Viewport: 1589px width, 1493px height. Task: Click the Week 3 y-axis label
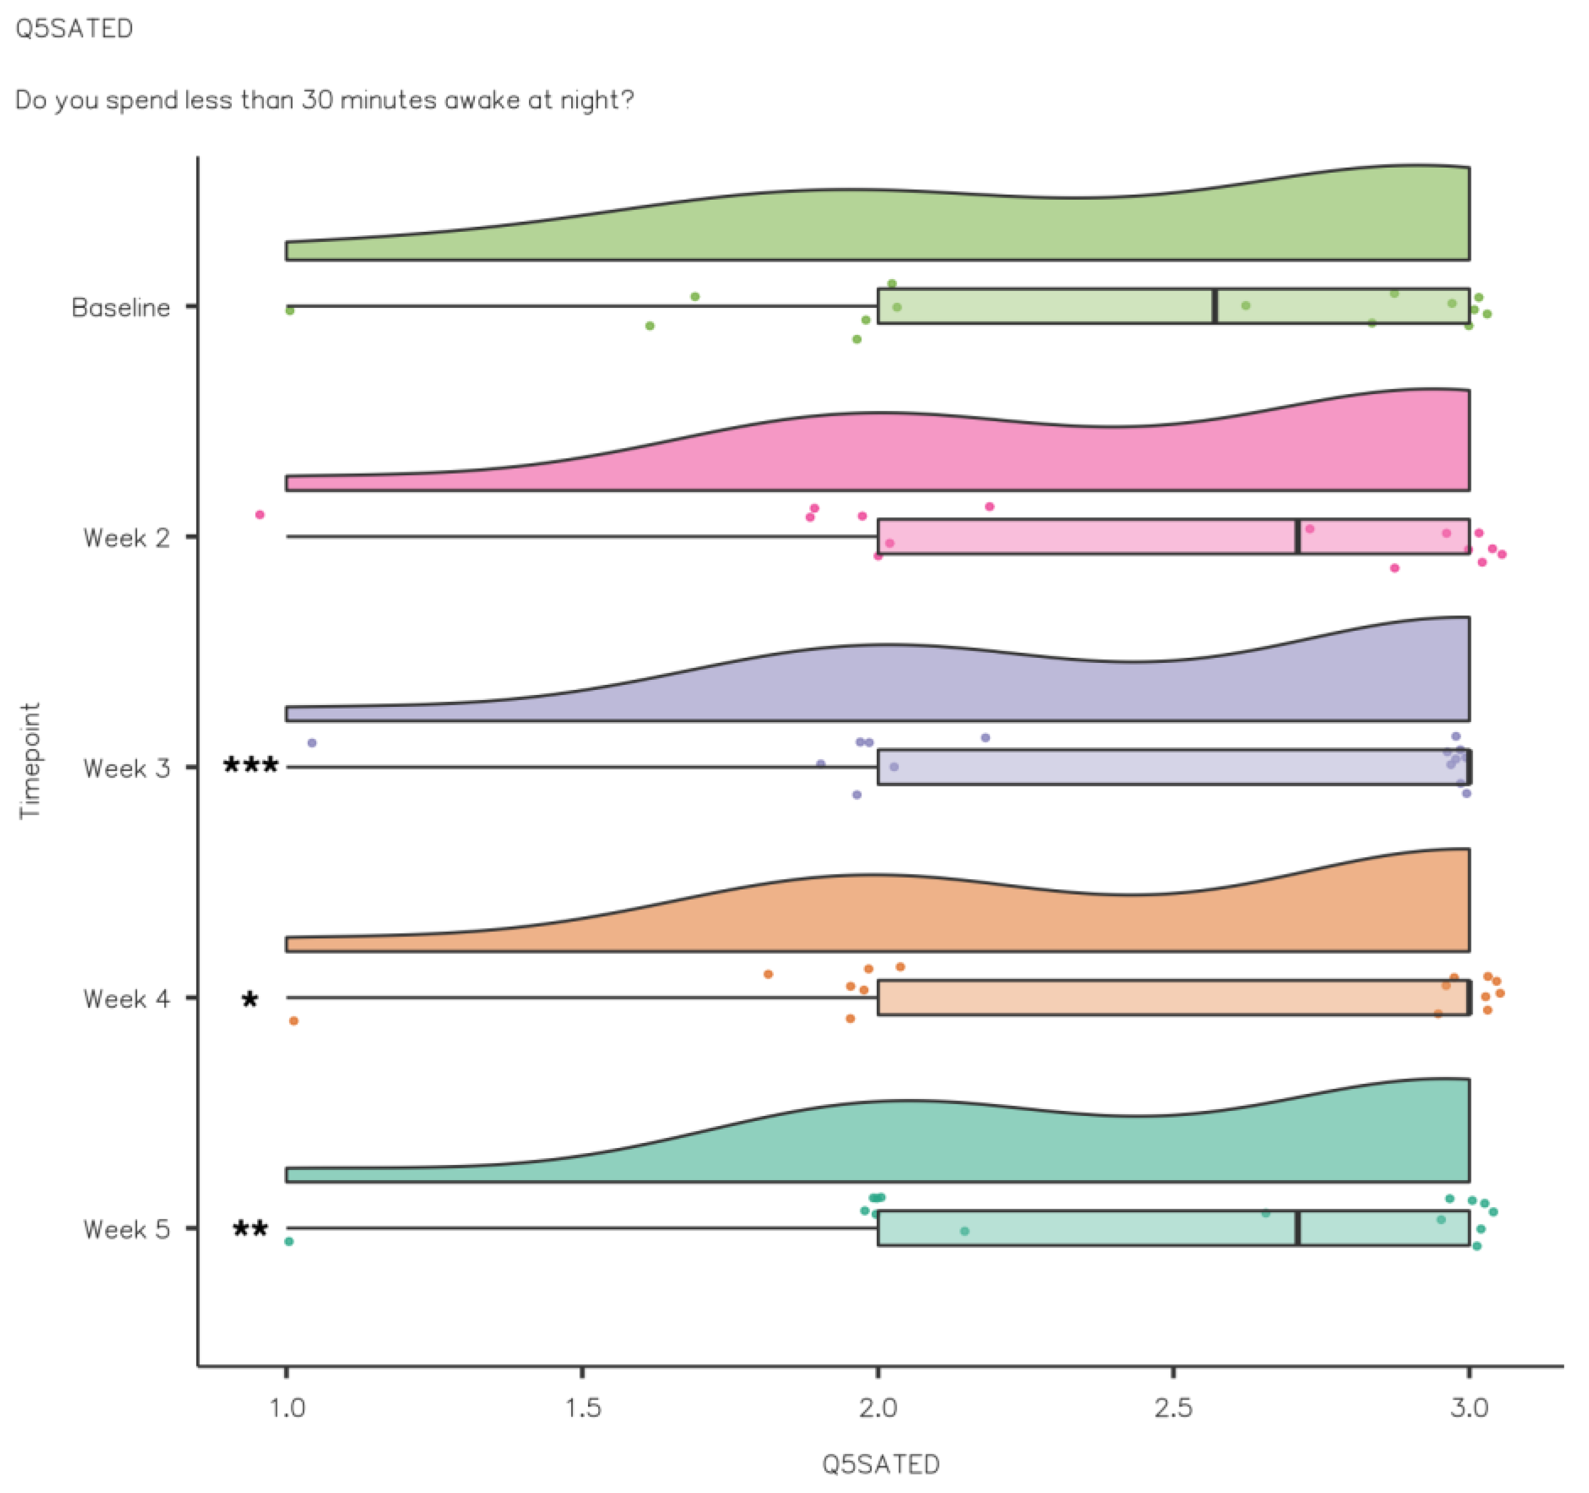coord(126,768)
